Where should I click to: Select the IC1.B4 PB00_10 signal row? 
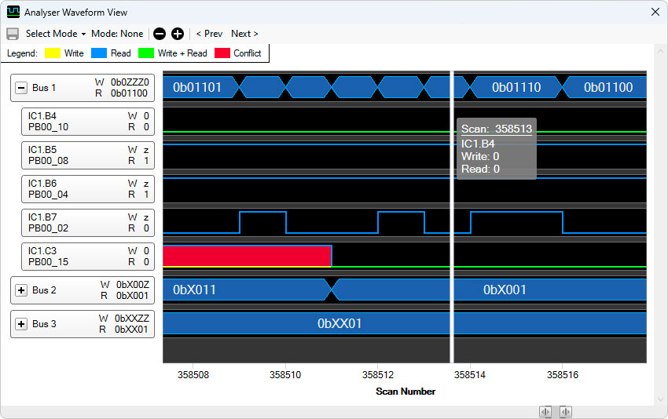(87, 122)
